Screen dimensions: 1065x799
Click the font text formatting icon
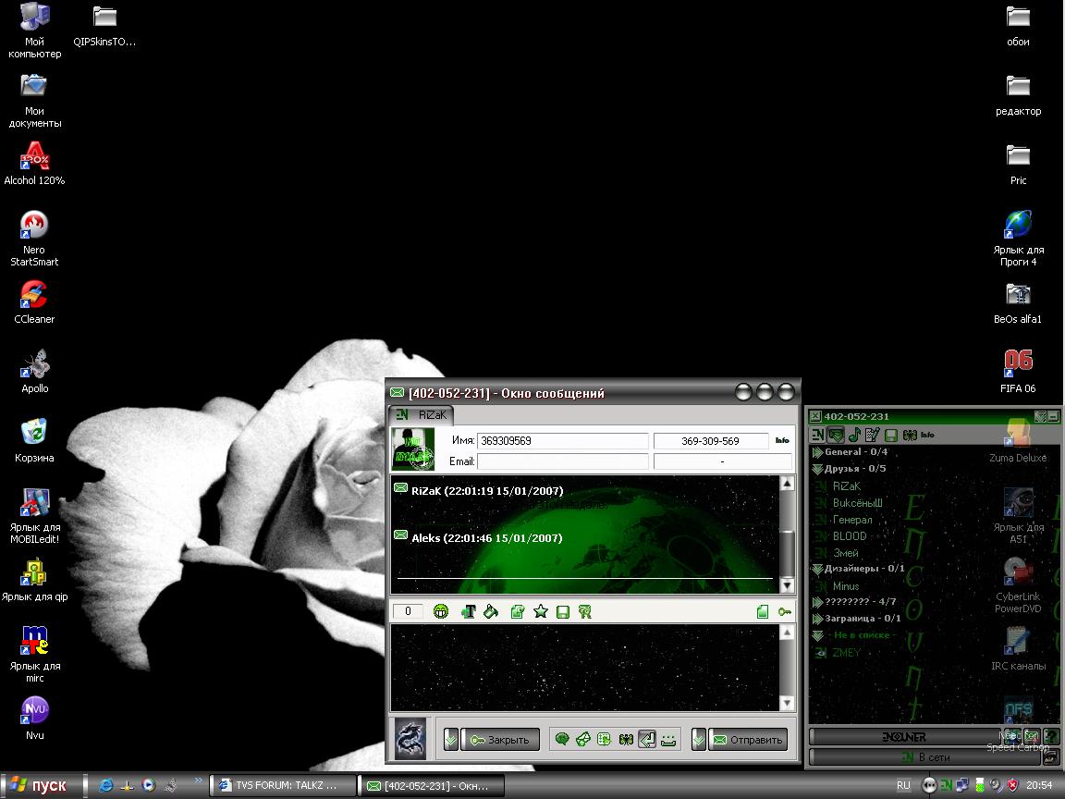[x=468, y=611]
